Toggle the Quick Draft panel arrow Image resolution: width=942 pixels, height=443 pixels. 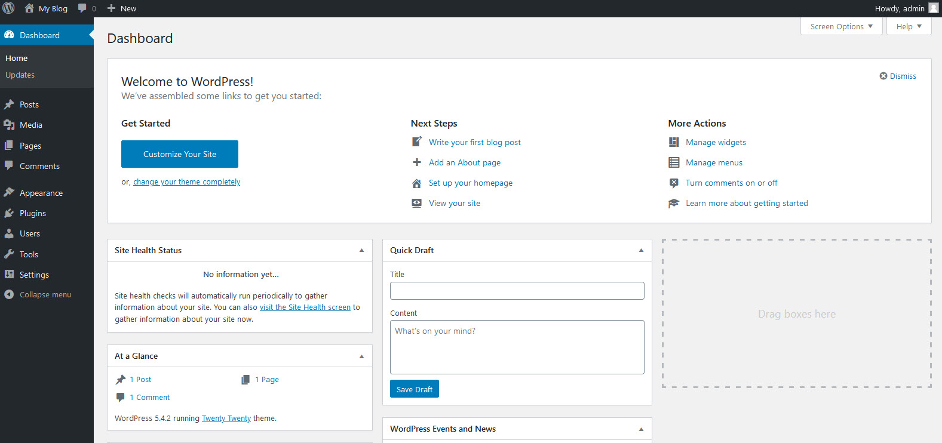click(641, 250)
